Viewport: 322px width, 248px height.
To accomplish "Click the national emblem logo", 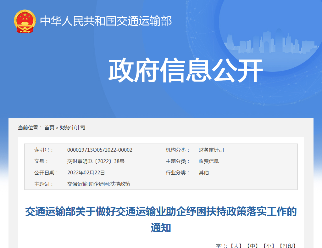I will (25, 22).
